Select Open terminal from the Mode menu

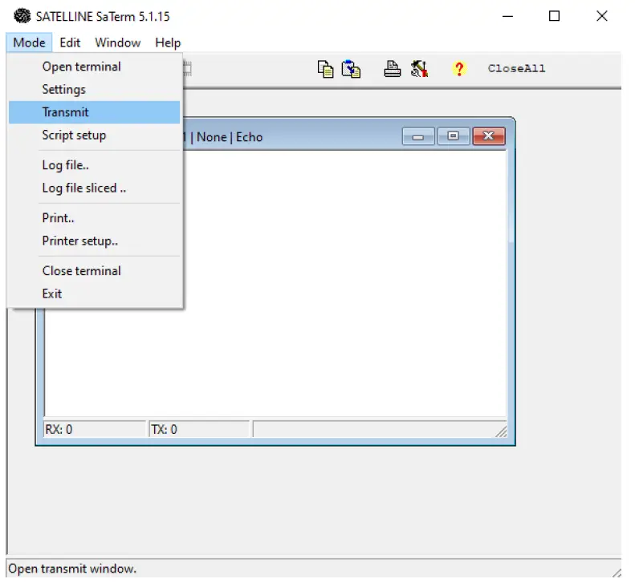point(95,67)
